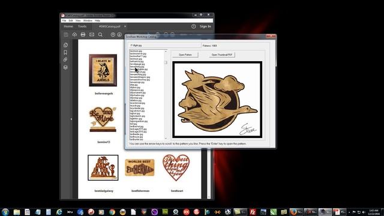Switch to the Tools tab in Adobe Reader
Viewport: 384px width, 216px height.
point(82,26)
